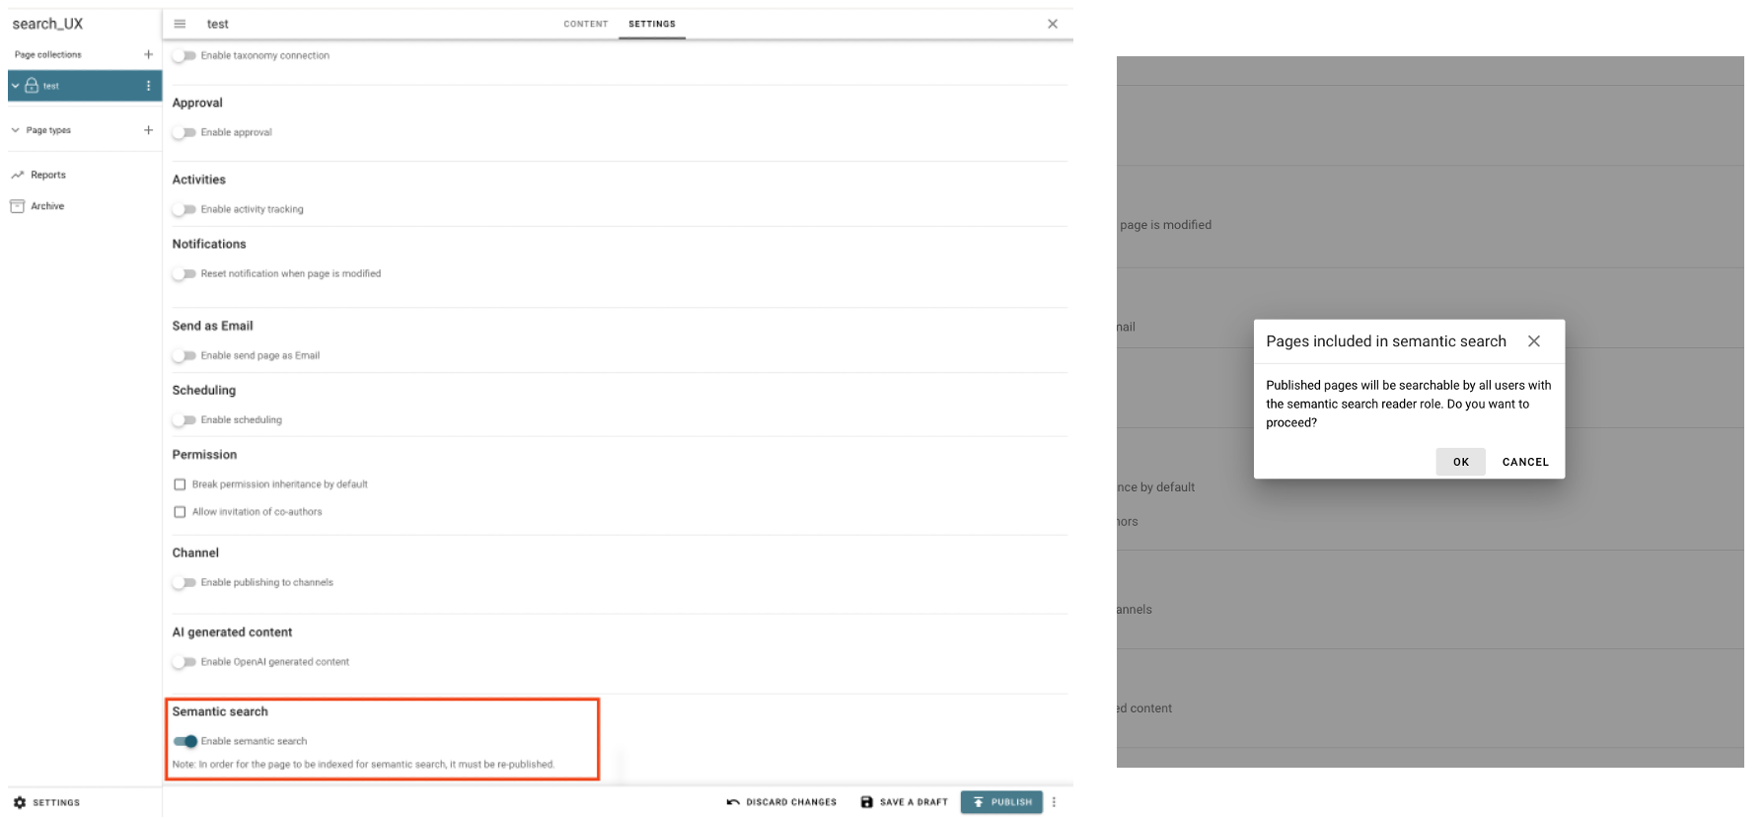Viewport: 1764px width, 818px height.
Task: Expand the Page types section
Action: (16, 130)
